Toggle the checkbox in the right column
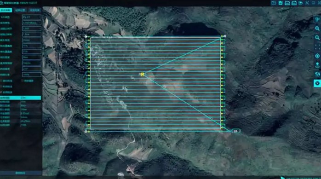The width and height of the screenshot is (321, 179). [x=23, y=81]
